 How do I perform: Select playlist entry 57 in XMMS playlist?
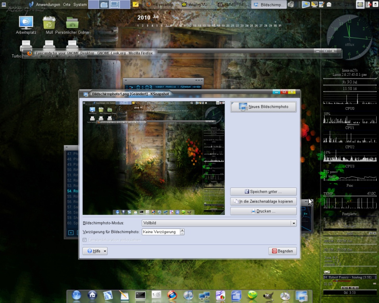click(73, 207)
